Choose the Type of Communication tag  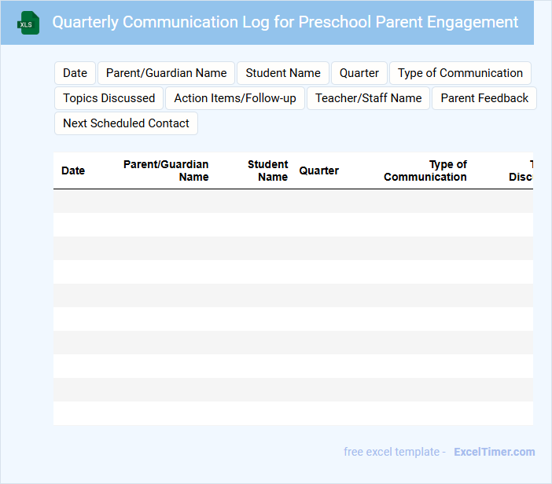460,73
